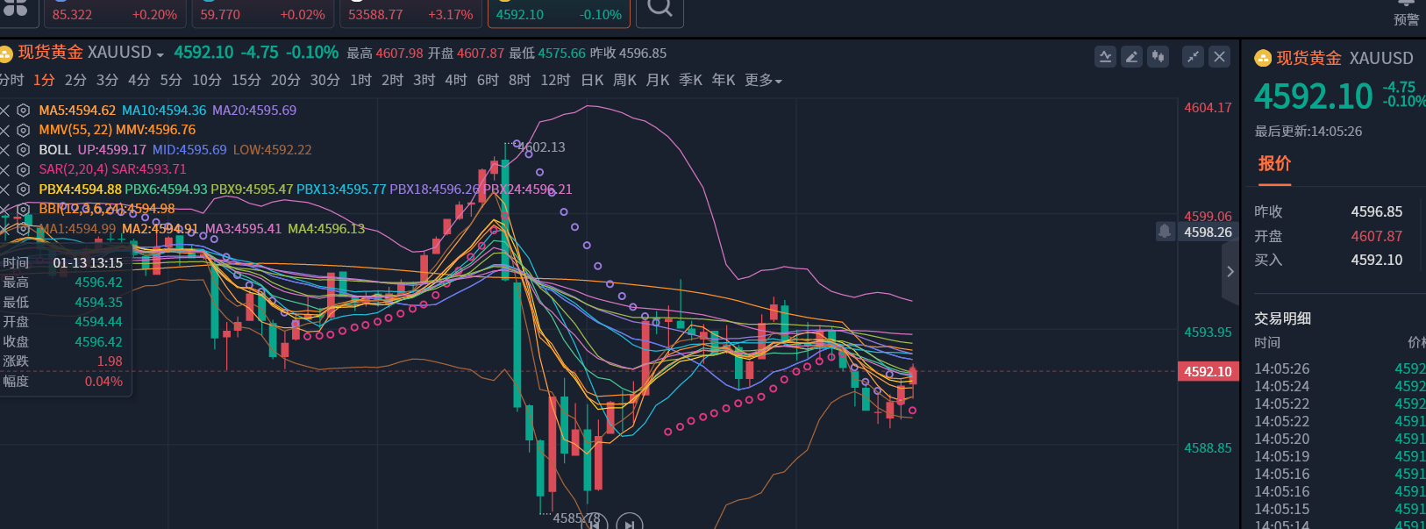Remove the PBX indicator with its X

(5, 189)
